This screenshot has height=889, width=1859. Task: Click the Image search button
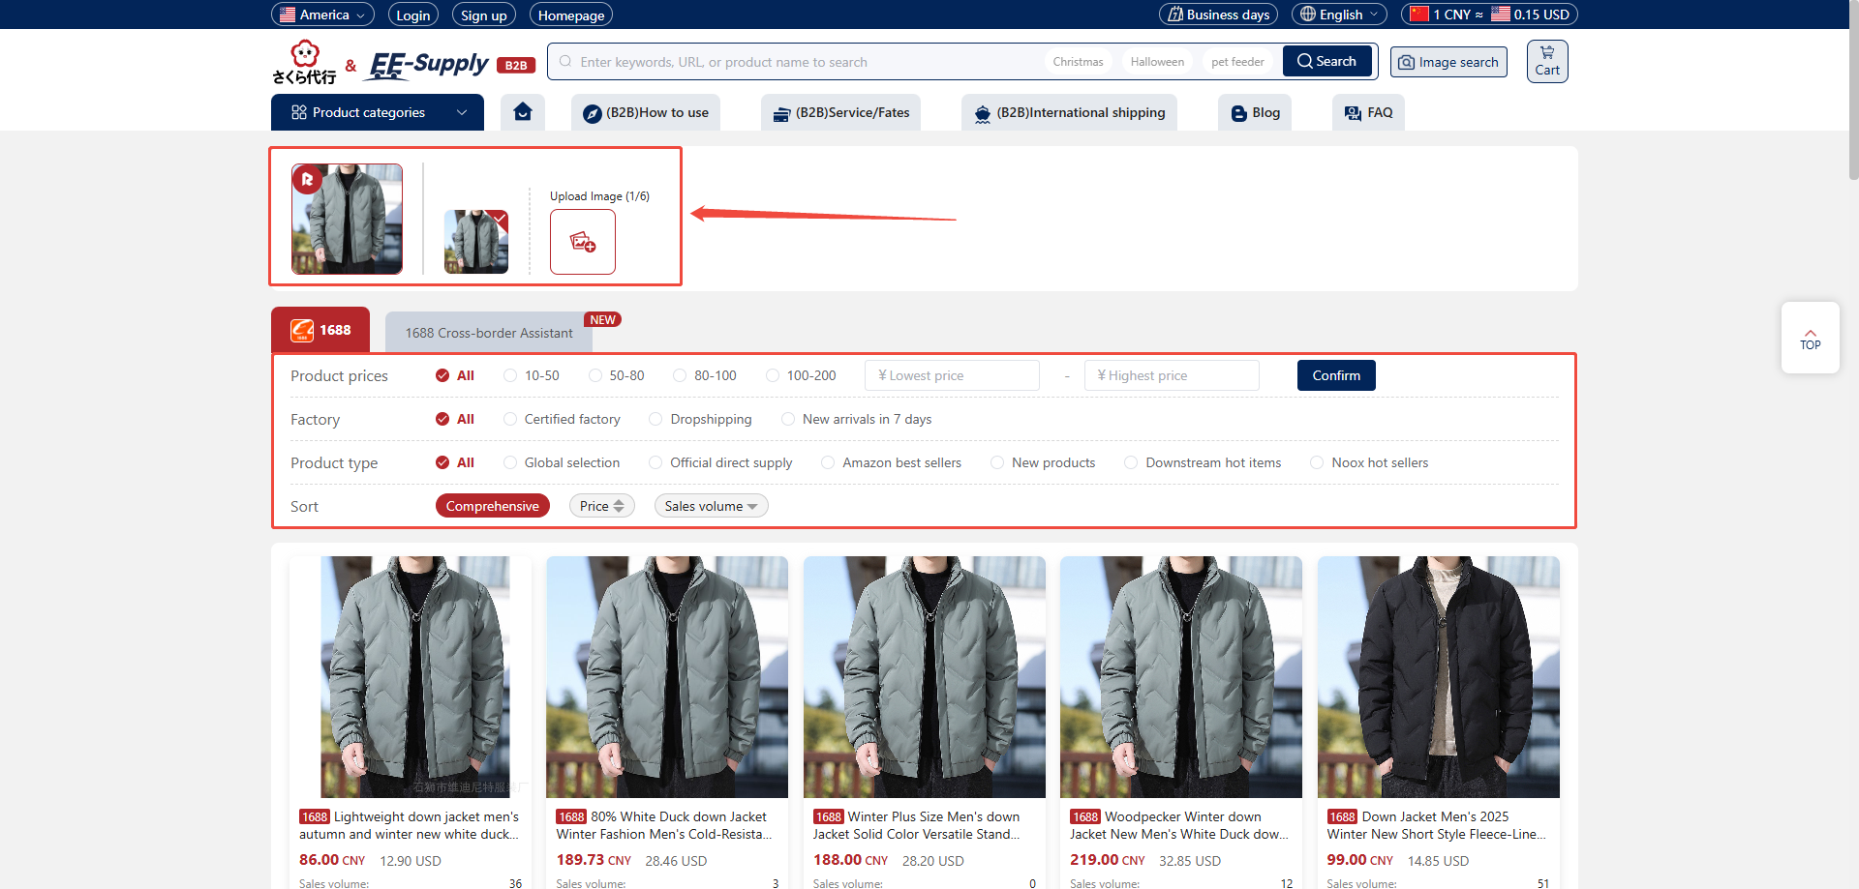(x=1448, y=62)
